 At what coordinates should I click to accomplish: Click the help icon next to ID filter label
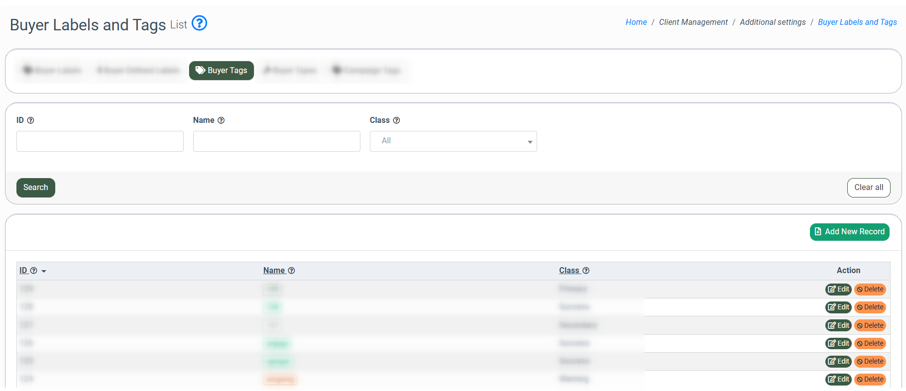[x=30, y=120]
